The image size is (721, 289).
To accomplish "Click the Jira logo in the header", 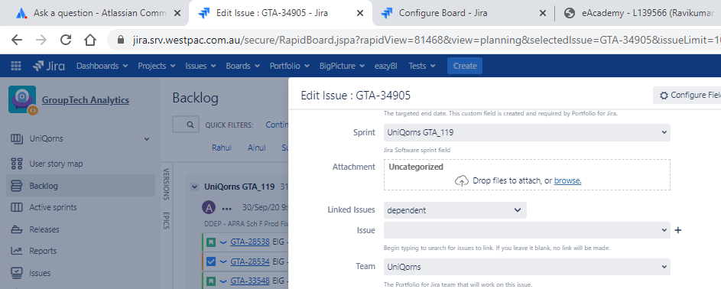I will coord(49,66).
